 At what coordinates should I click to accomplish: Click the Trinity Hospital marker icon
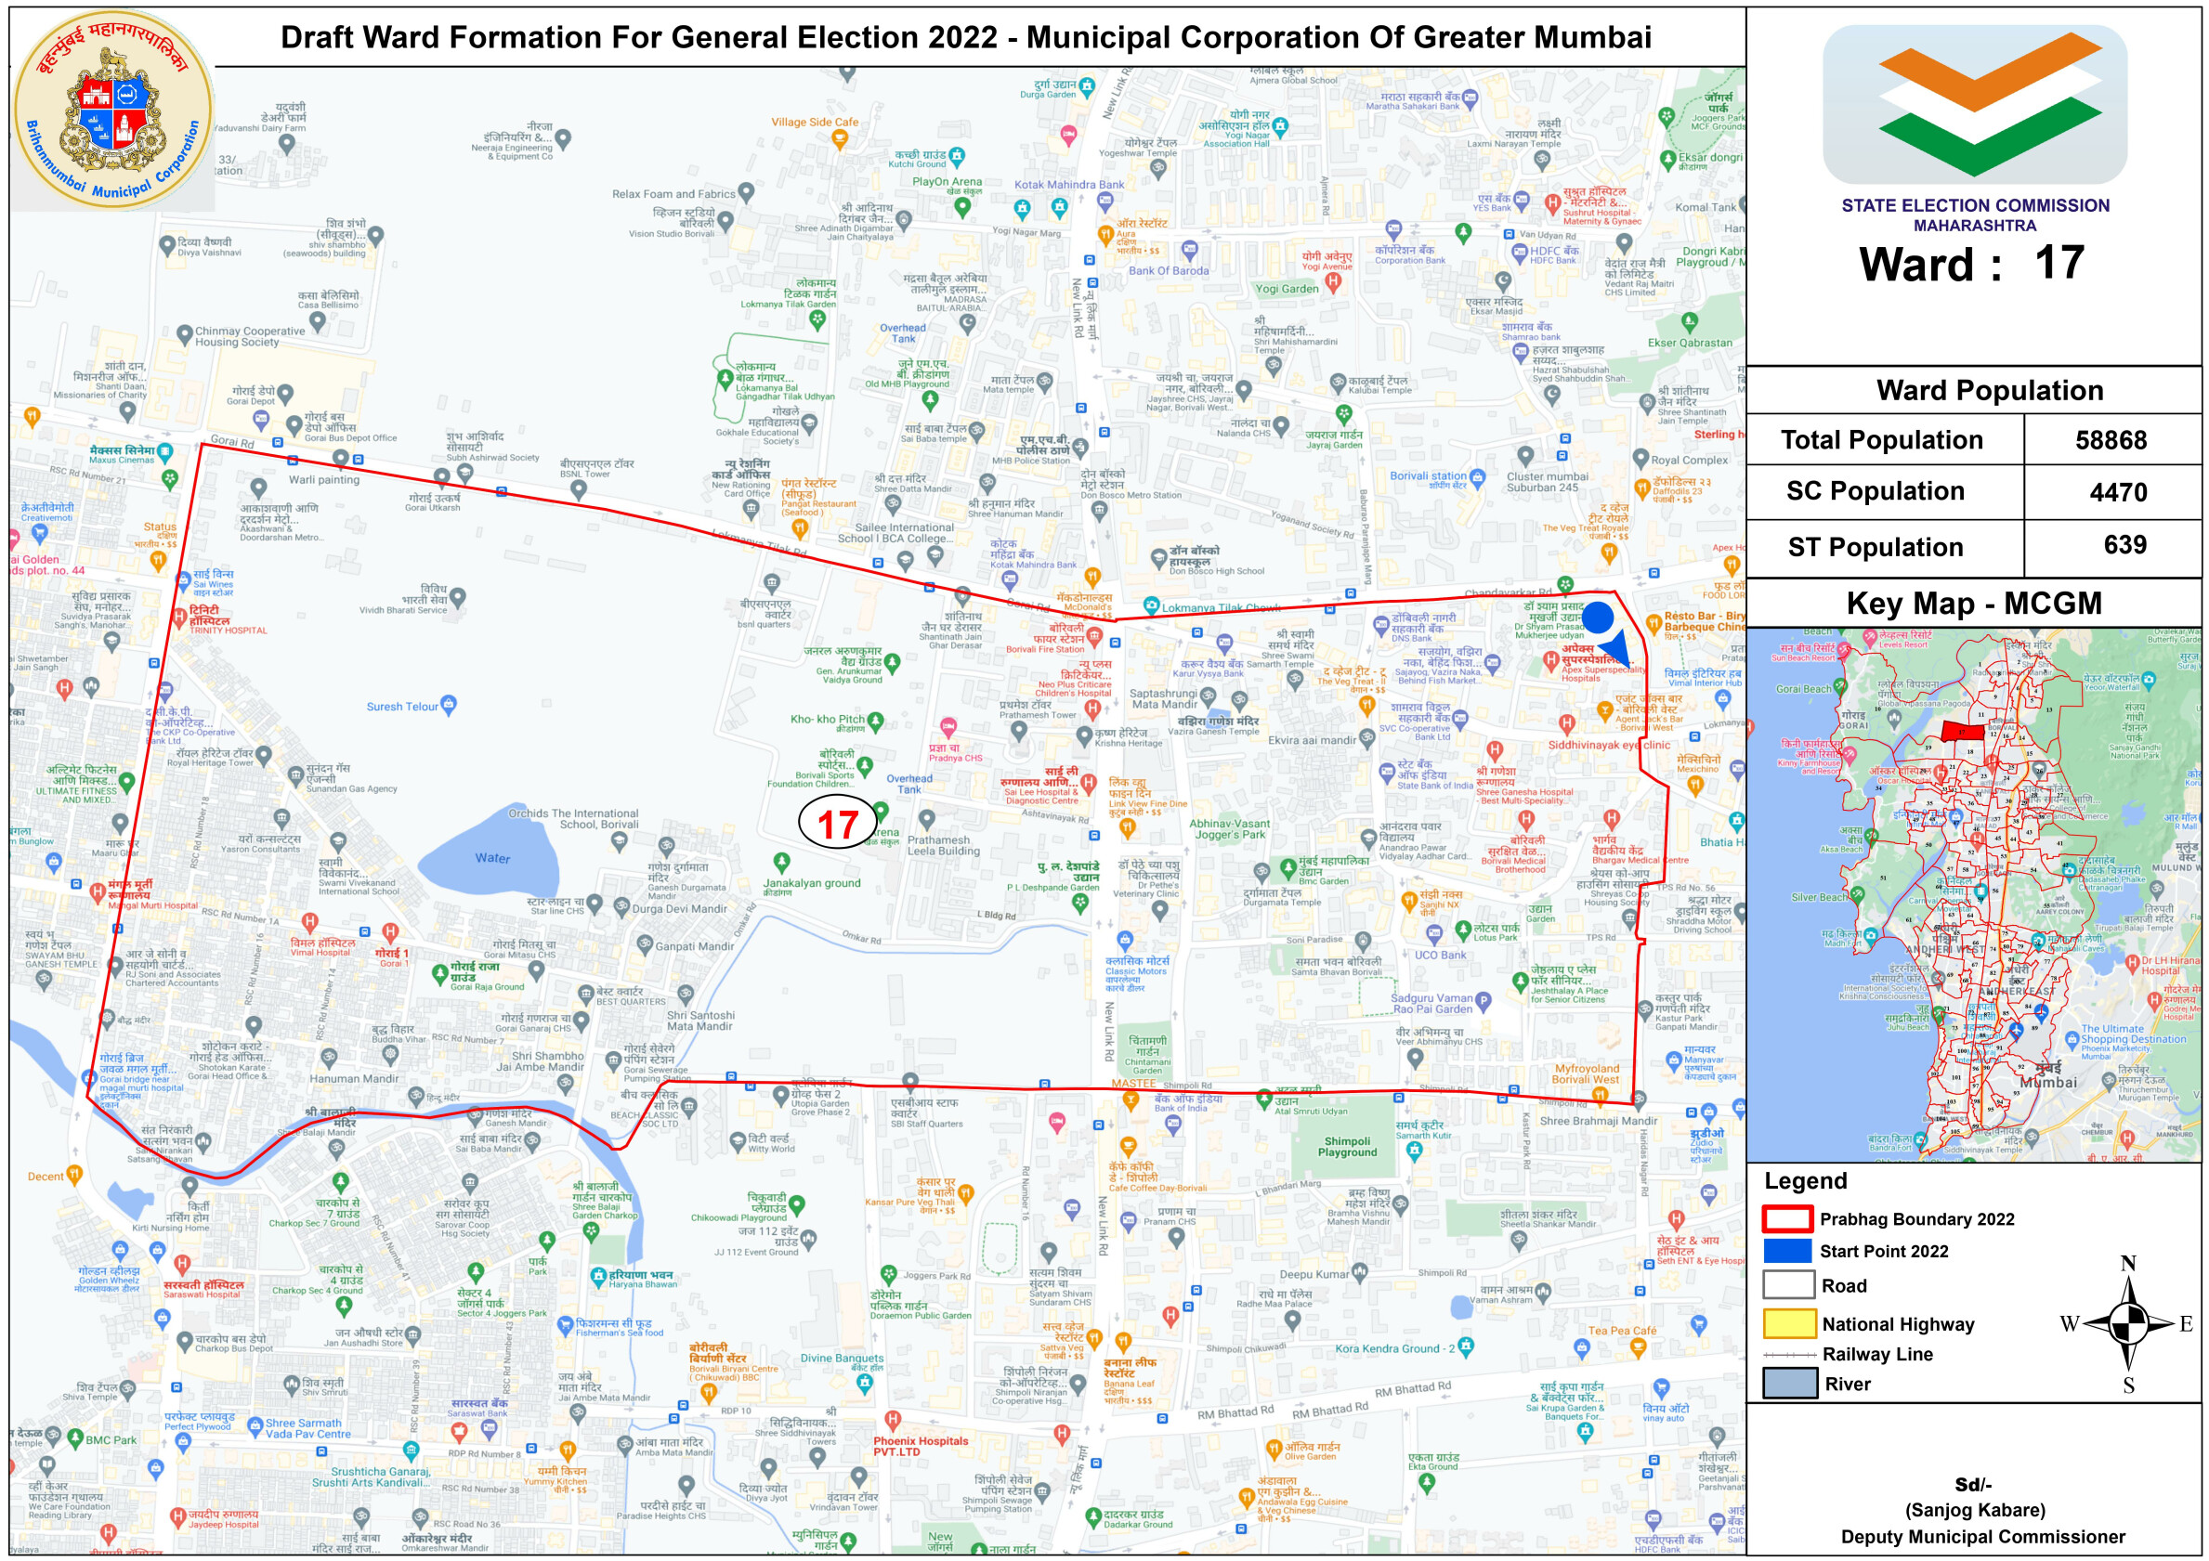(x=180, y=616)
